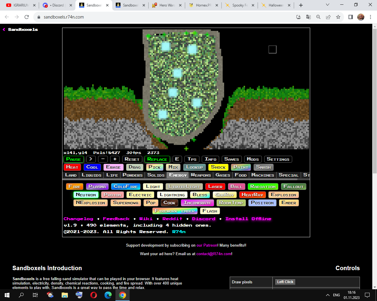
Task: Toggle the Pause simulation button
Action: click(x=73, y=159)
